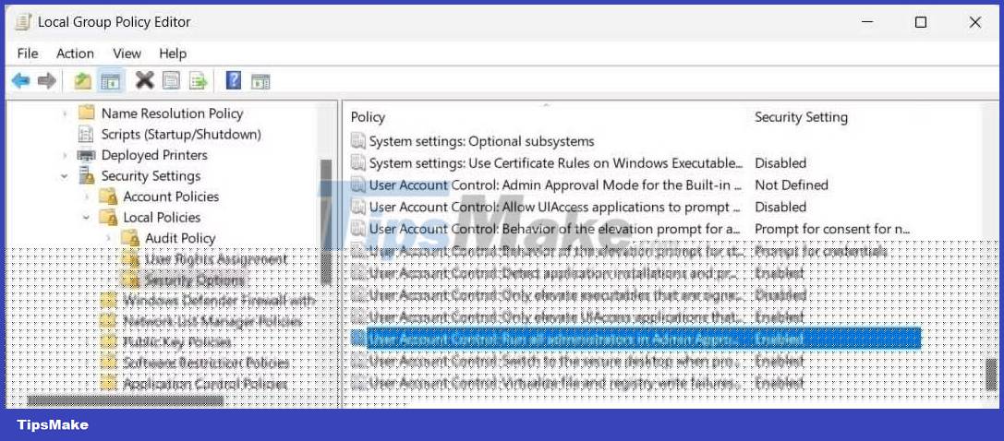Select Audit Policy tree item
Viewport: 1004px width, 441px height.
click(x=180, y=238)
